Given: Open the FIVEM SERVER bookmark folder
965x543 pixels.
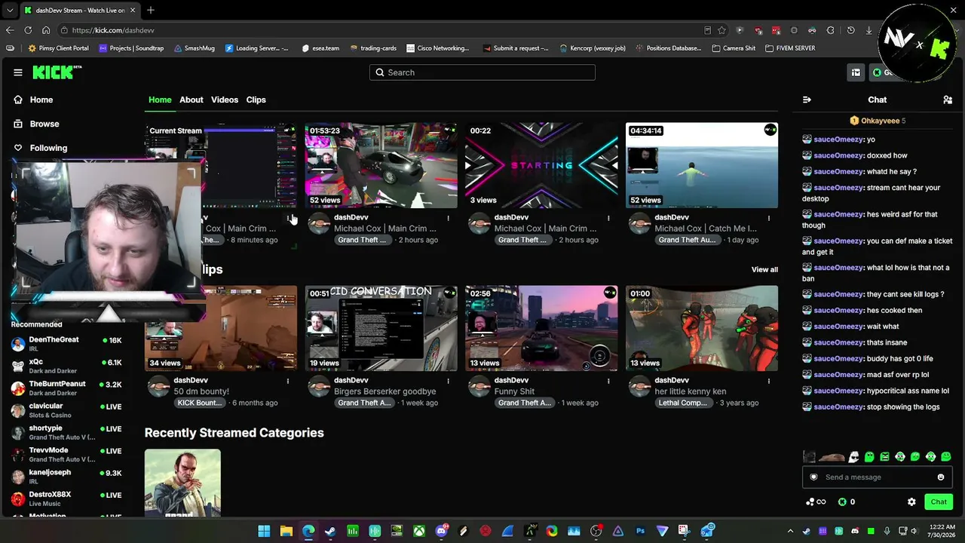Looking at the screenshot, I should [789, 48].
